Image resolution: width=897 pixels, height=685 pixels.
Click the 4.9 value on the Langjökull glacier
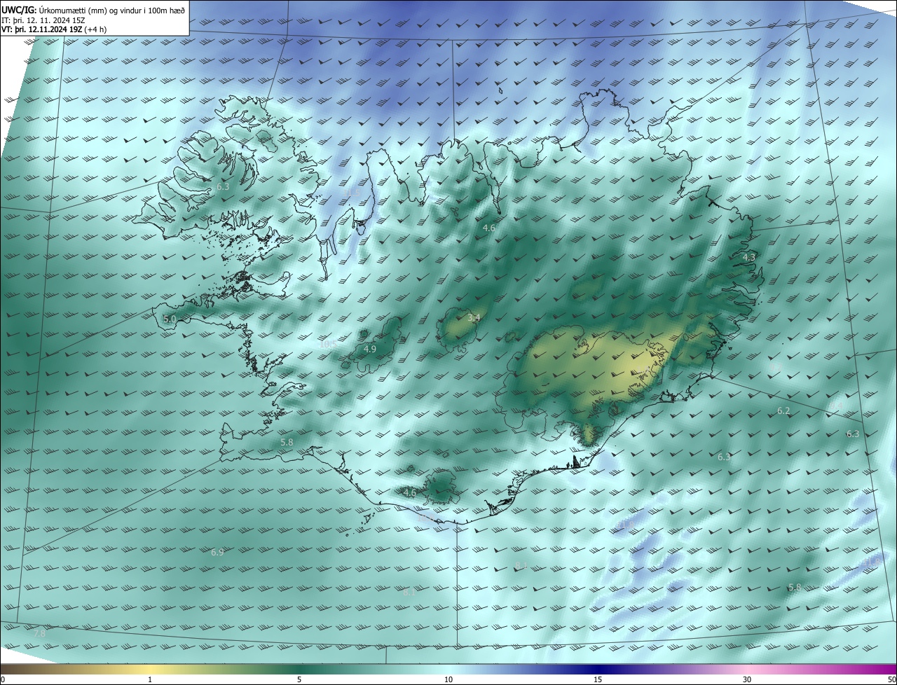[370, 349]
